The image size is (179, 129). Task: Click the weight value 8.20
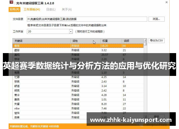tap(104, 104)
